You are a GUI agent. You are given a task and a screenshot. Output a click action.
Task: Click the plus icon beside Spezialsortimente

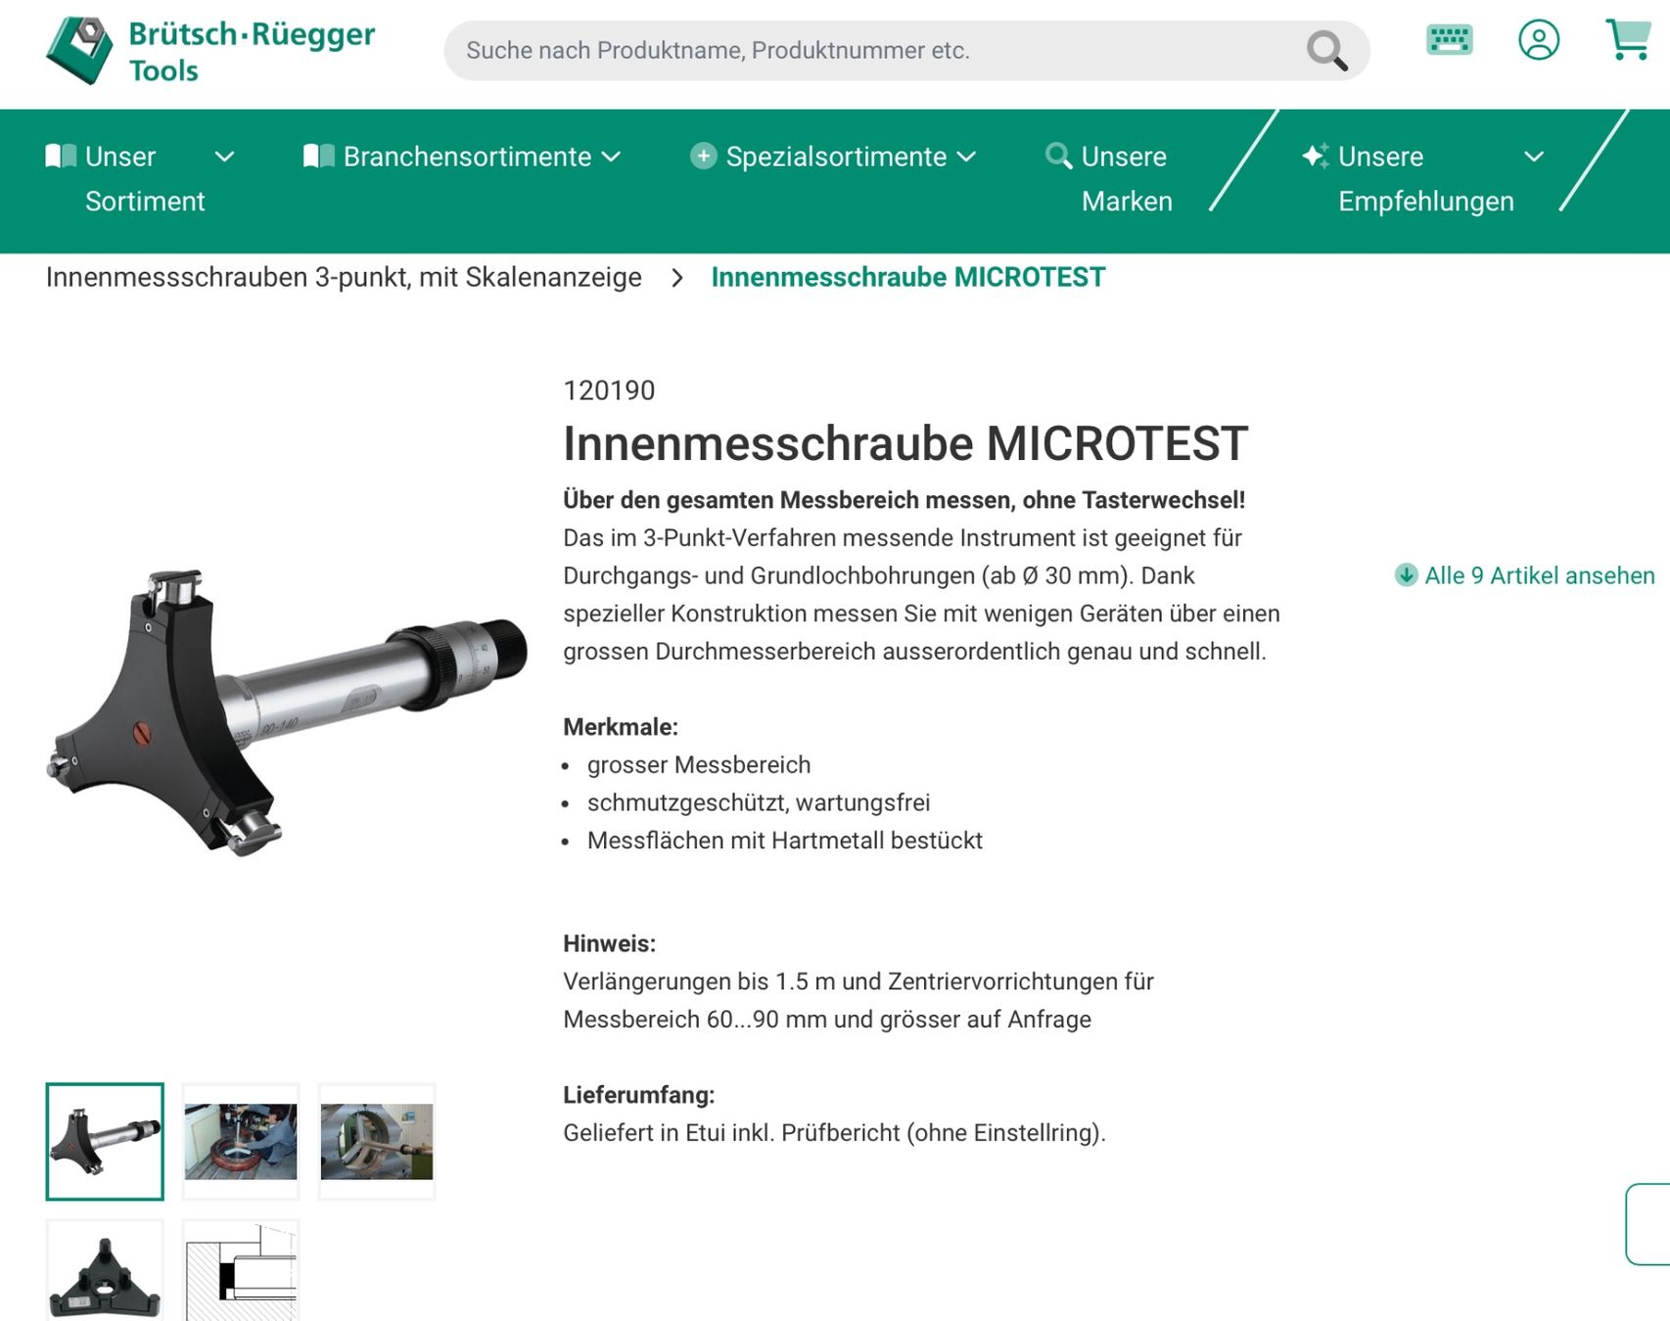pyautogui.click(x=703, y=156)
